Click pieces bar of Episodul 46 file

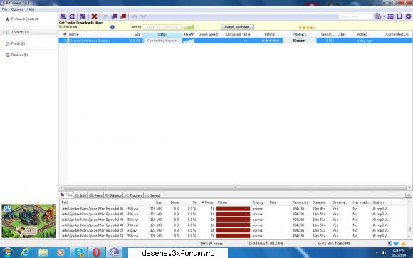coord(233,208)
